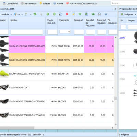
Task: Click the grid's scroll-up arrow
Action: (116, 38)
